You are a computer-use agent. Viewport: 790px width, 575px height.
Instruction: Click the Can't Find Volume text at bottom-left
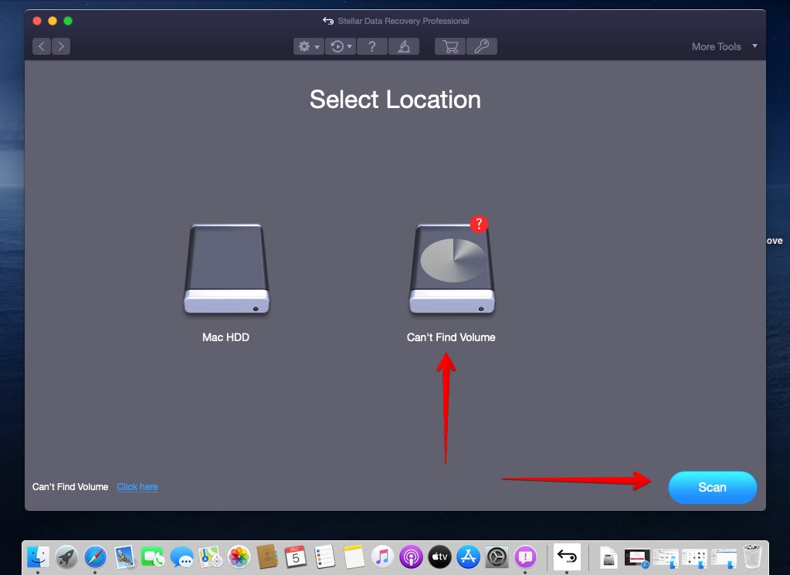[70, 487]
